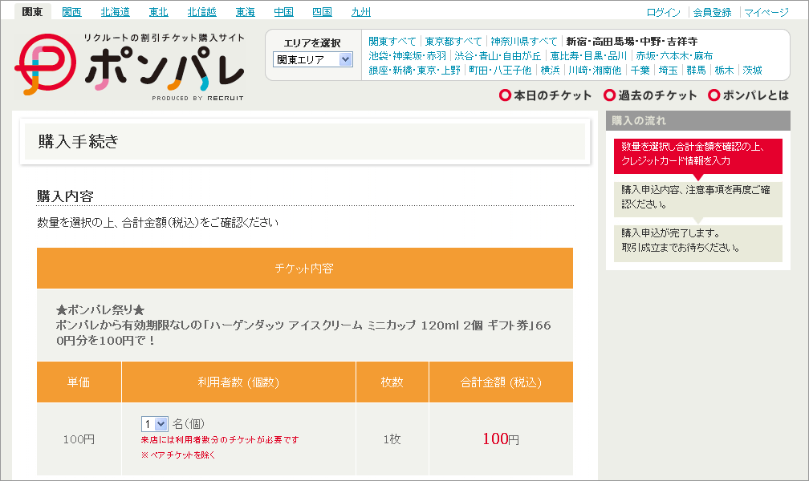Open the 本日のチケット link

coord(546,95)
